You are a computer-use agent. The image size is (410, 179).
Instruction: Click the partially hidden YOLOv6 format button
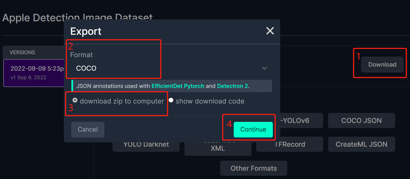tap(297, 121)
